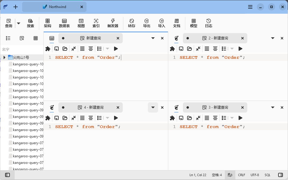The height and width of the screenshot is (180, 288).
Task: Open the 架构 schema tool
Action: click(47, 23)
